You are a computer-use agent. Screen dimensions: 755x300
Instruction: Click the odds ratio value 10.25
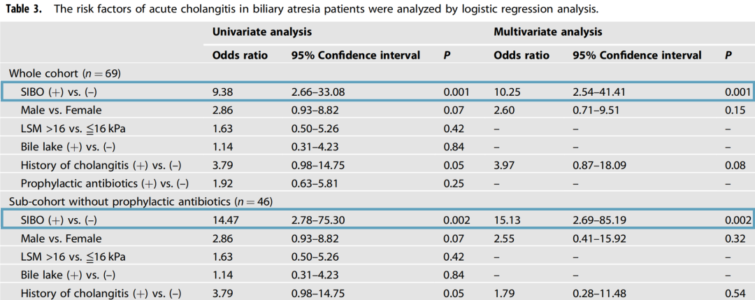pyautogui.click(x=507, y=92)
